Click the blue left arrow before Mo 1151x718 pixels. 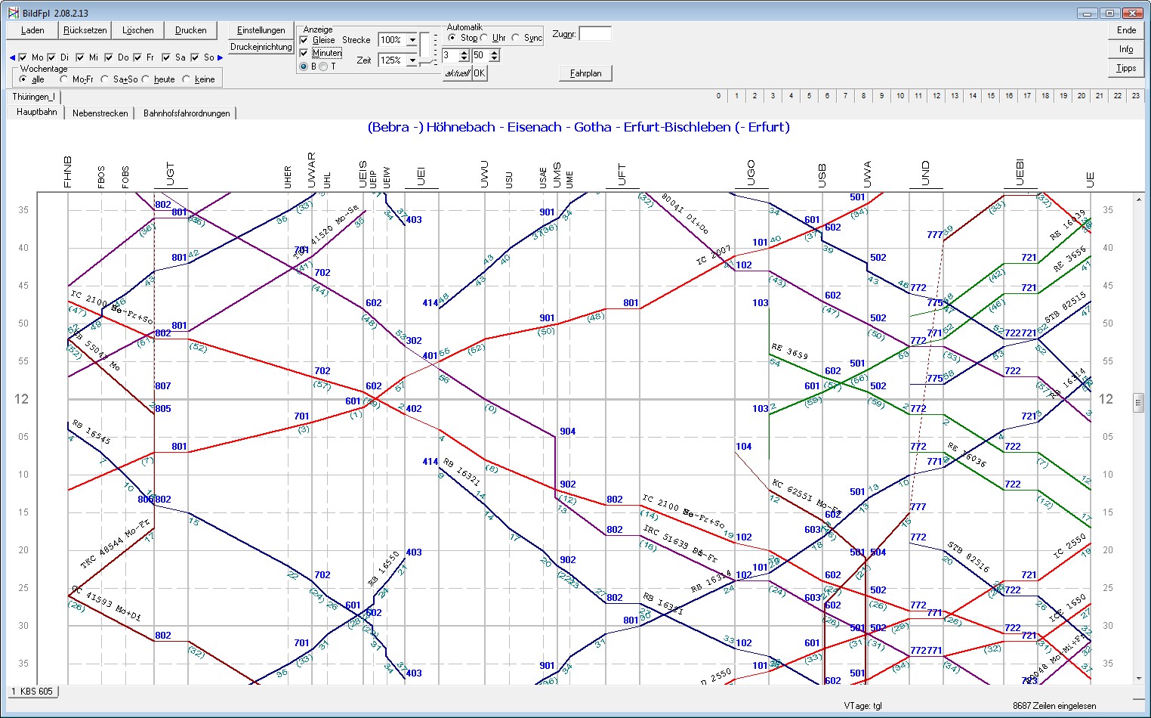[x=12, y=57]
